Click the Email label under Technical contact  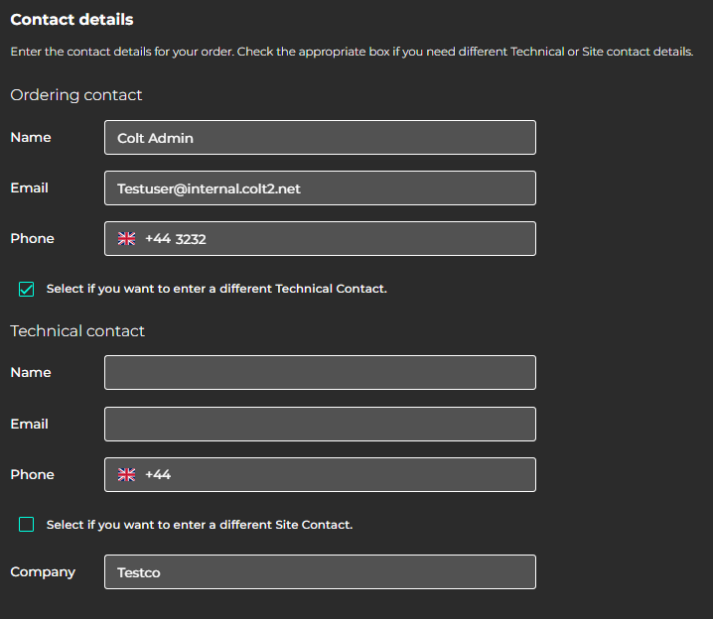tap(30, 424)
